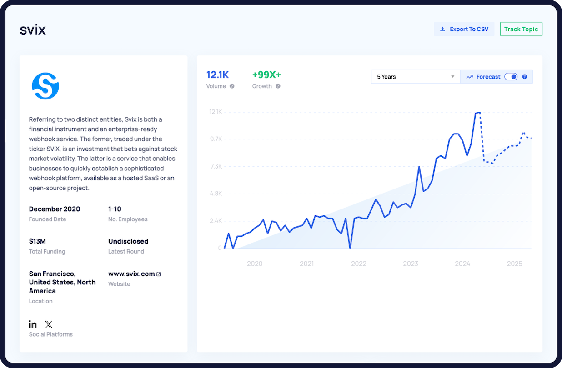Screen dimensions: 562x368
Task: Click the 2025 label on chart axis
Action: click(515, 264)
